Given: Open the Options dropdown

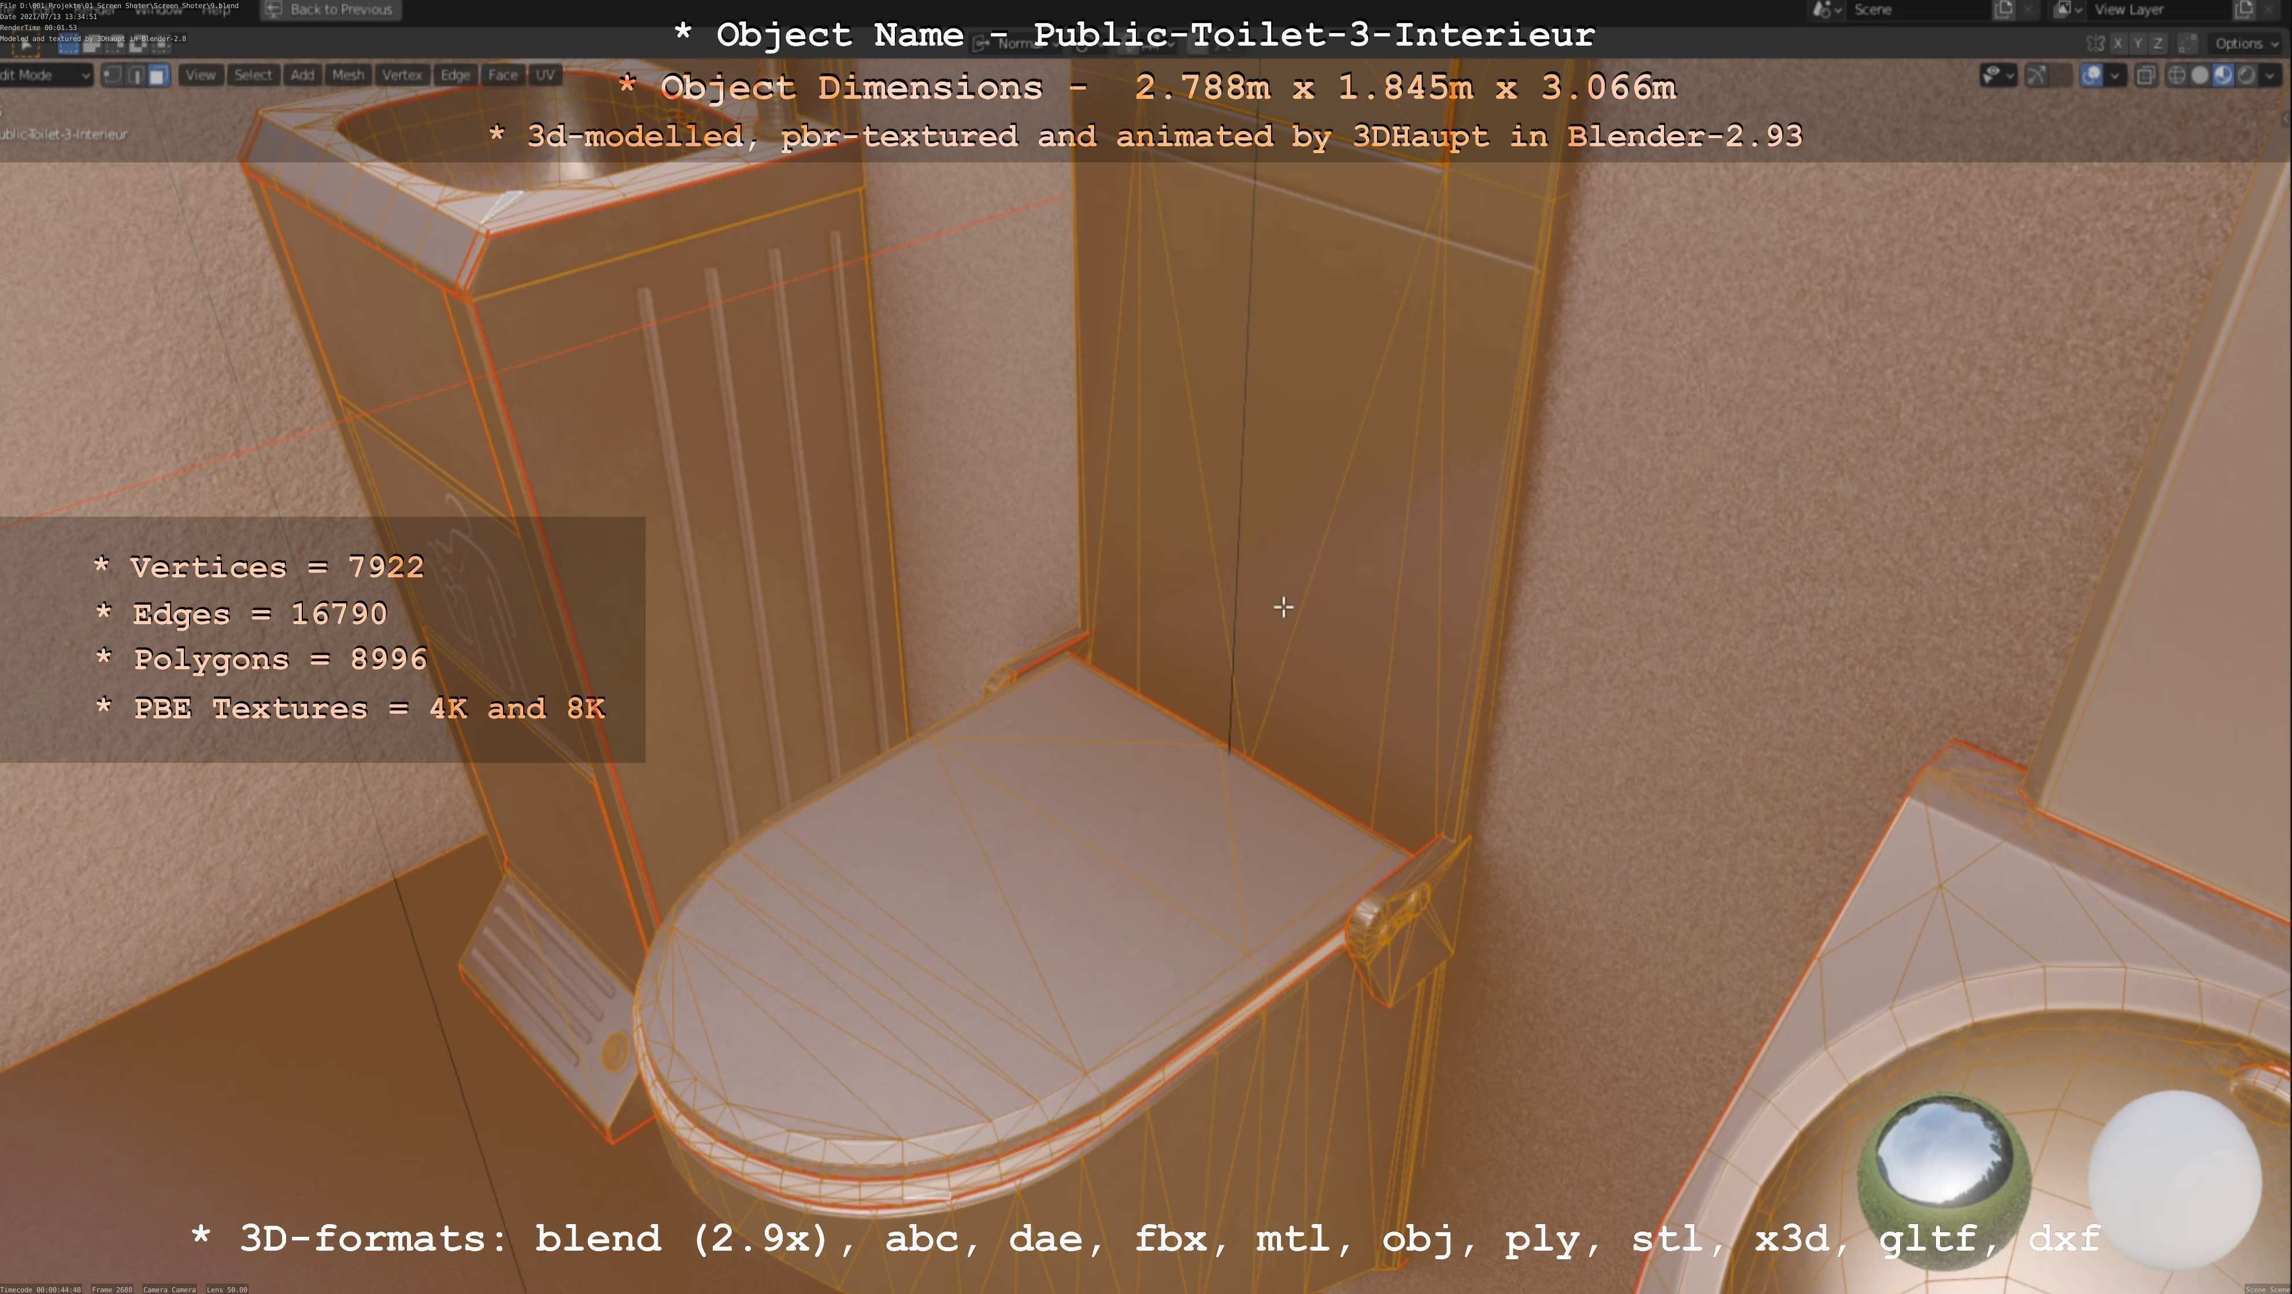Looking at the screenshot, I should click(2247, 43).
